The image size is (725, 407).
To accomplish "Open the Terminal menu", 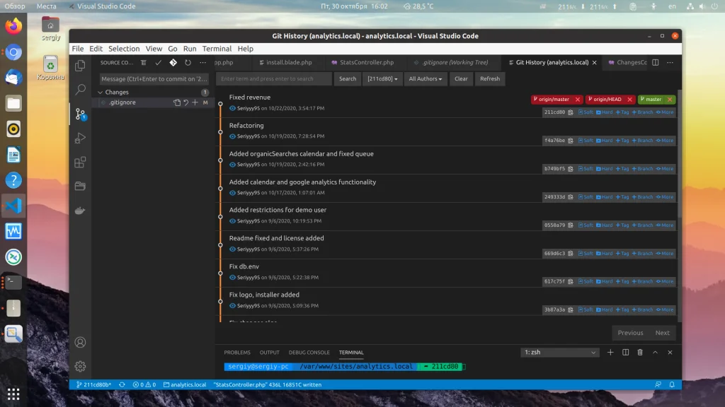I will tap(217, 49).
